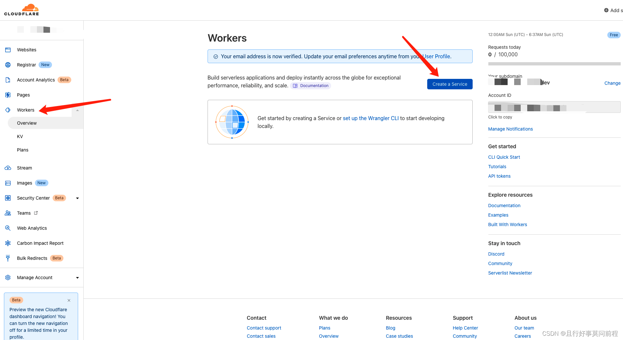Click the Registrar globe icon
623x340 pixels.
[8, 65]
